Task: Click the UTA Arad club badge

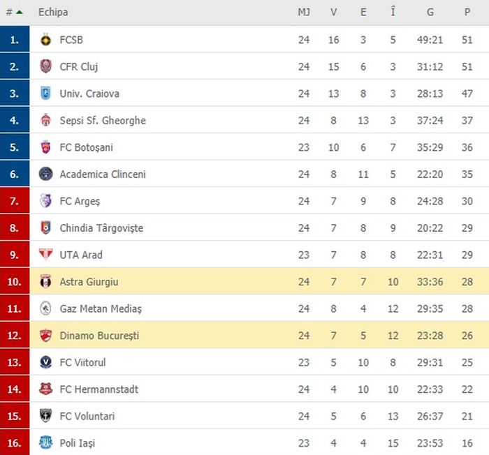Action: click(45, 255)
